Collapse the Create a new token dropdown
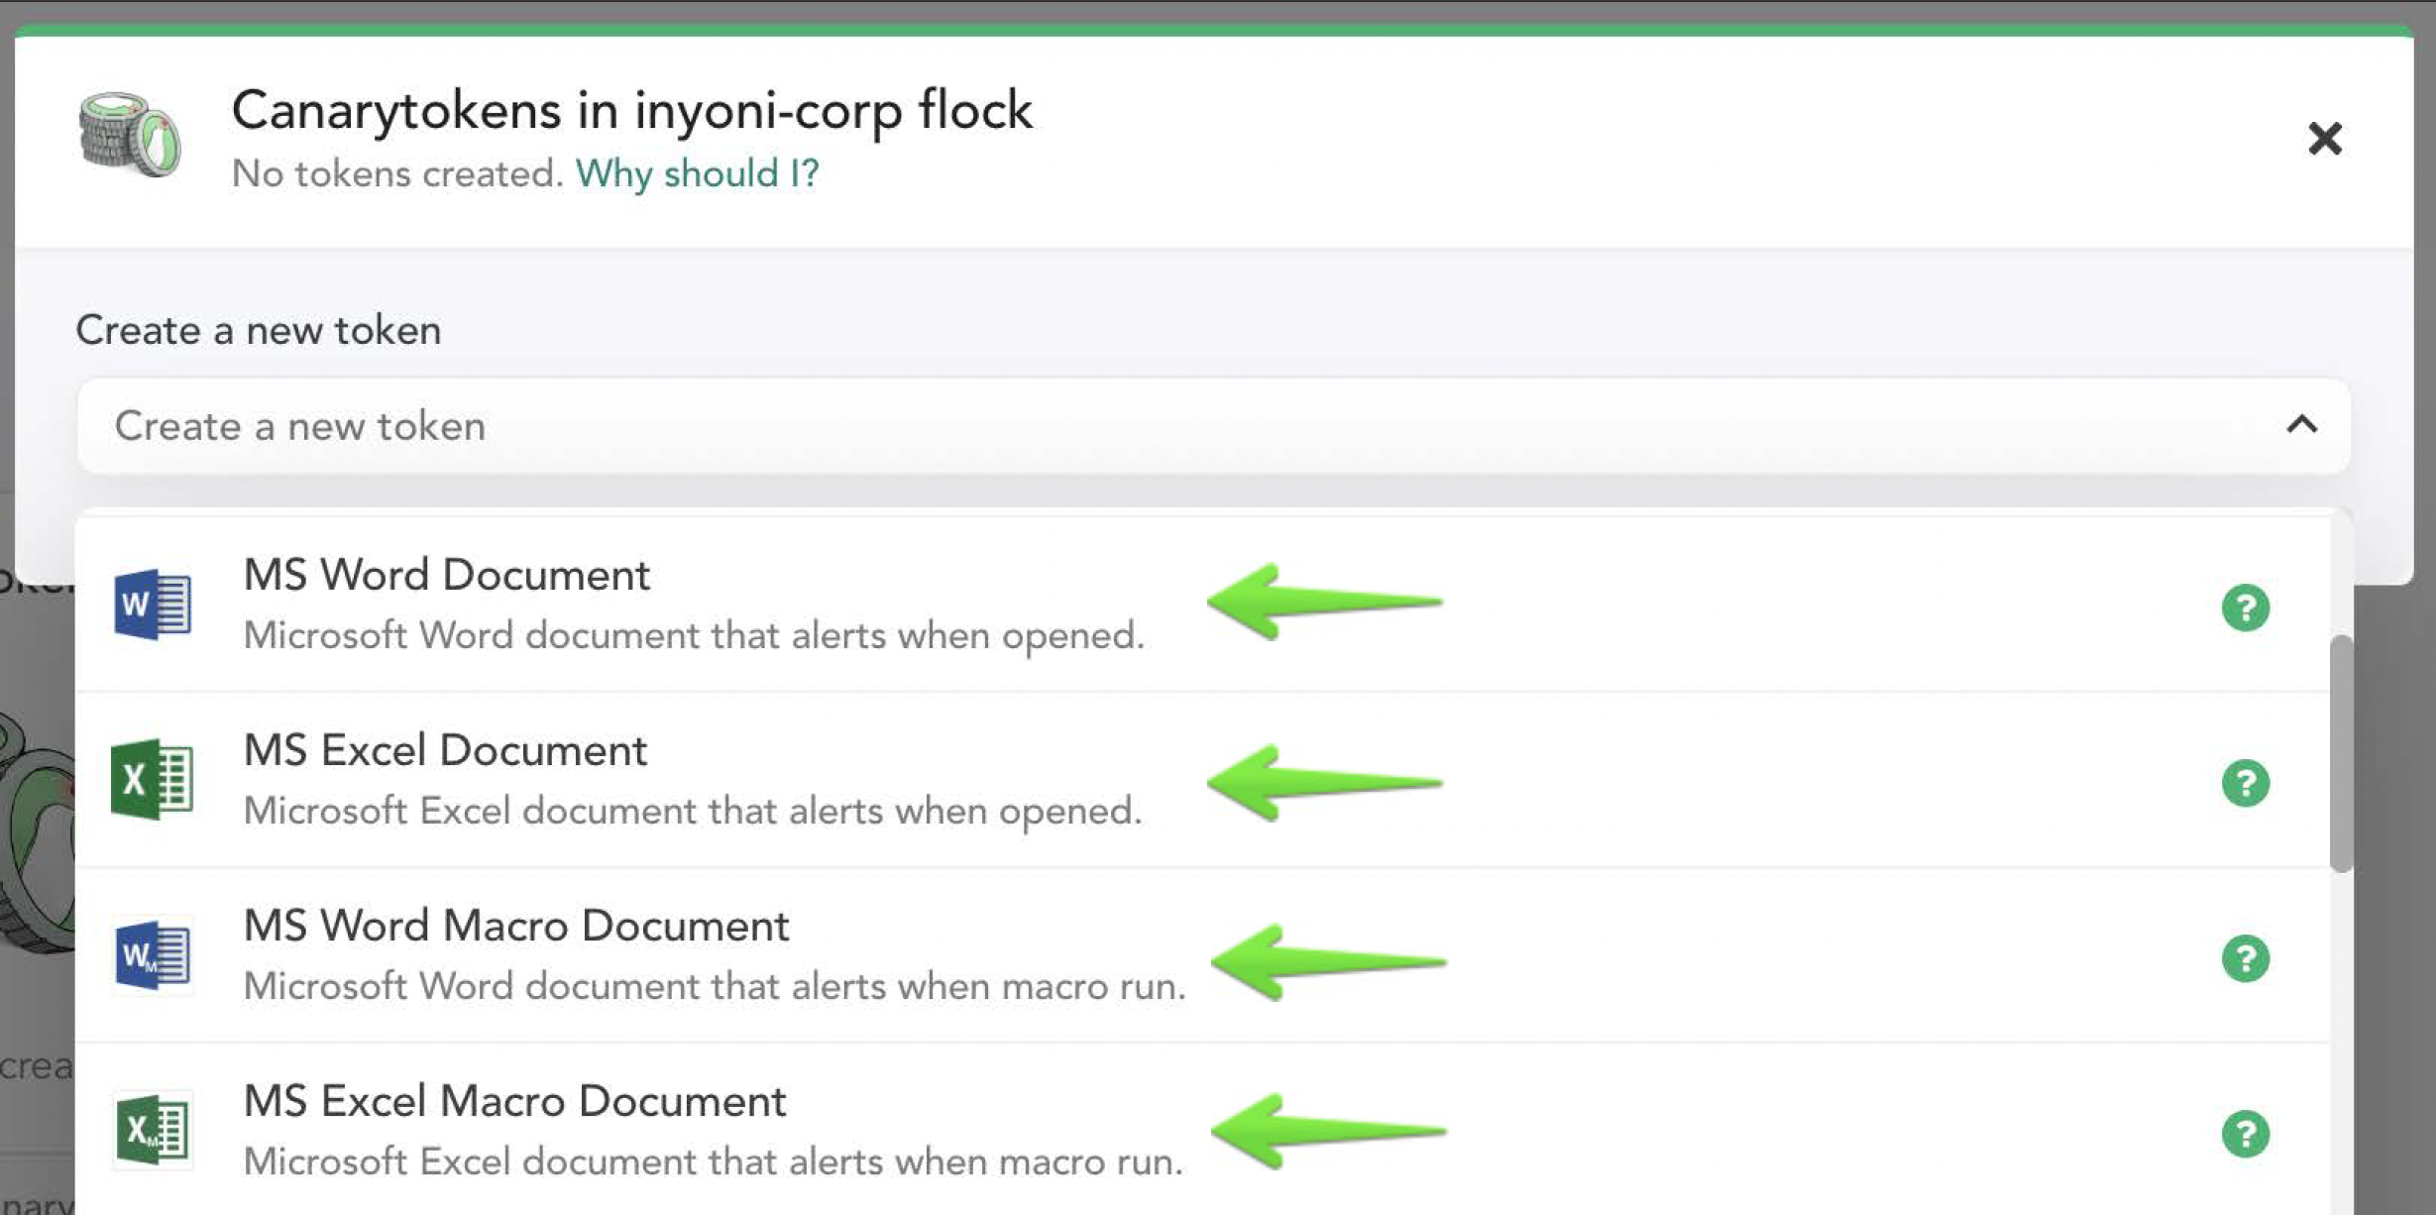 [x=1214, y=426]
